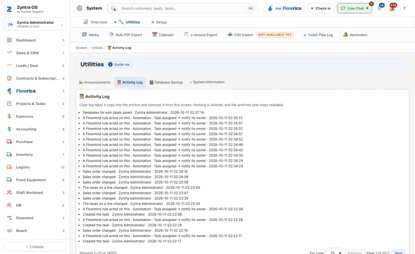Open Expenses dollar icon
The height and width of the screenshot is (254, 415).
pyautogui.click(x=9, y=117)
